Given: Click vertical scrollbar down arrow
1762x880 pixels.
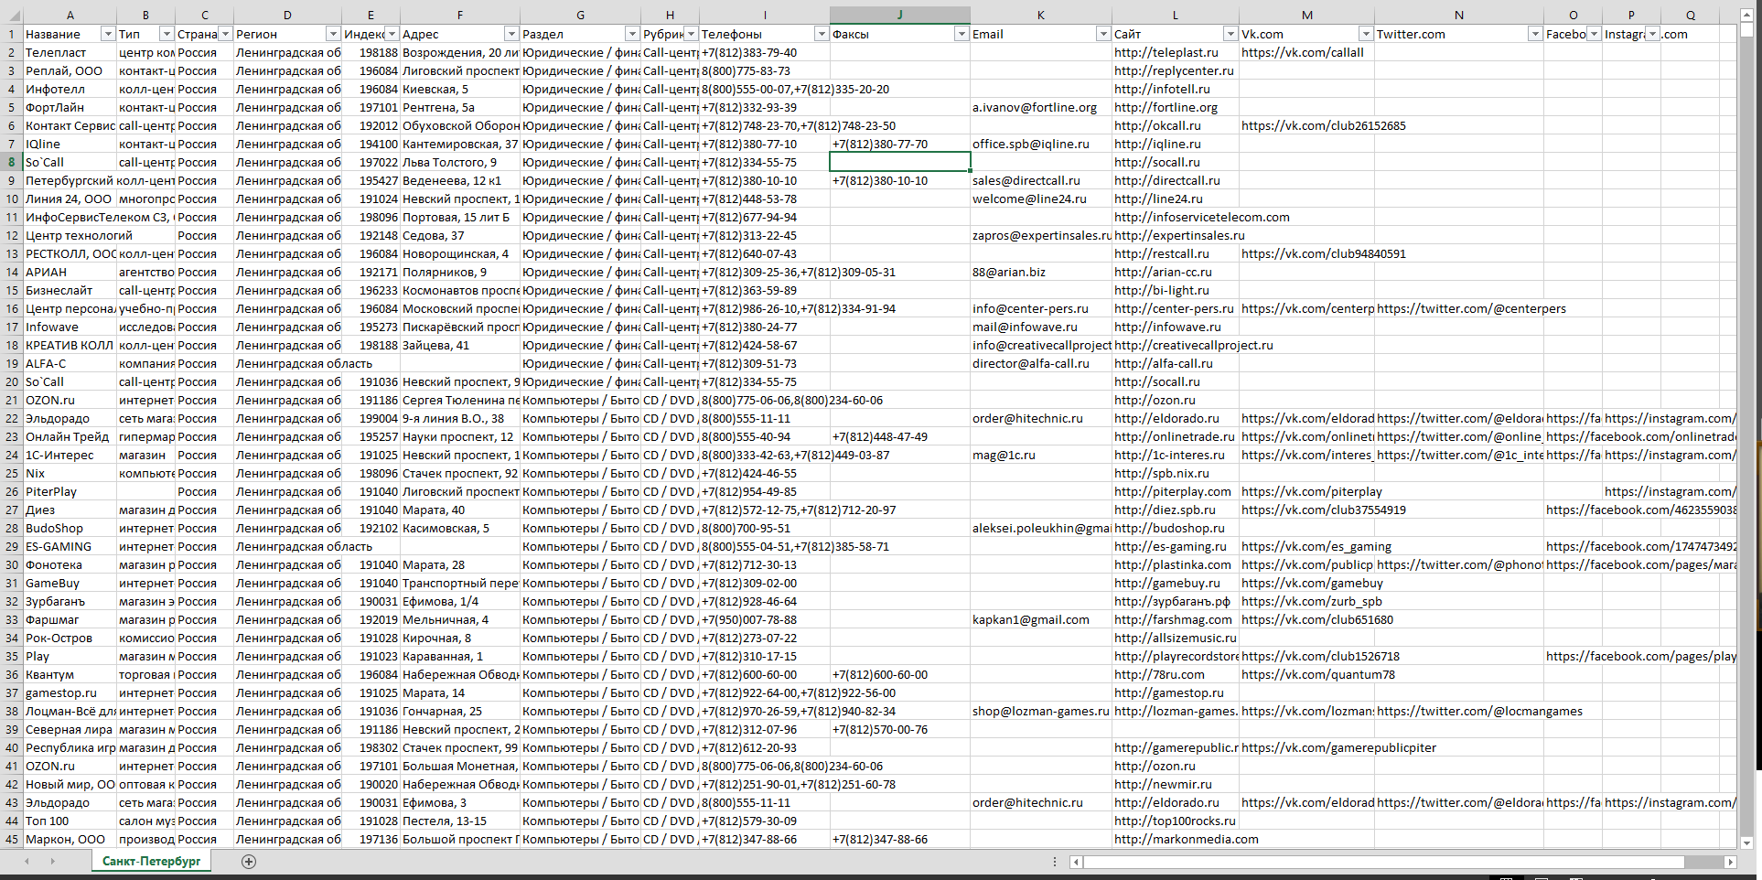Looking at the screenshot, I should coord(1746,842).
